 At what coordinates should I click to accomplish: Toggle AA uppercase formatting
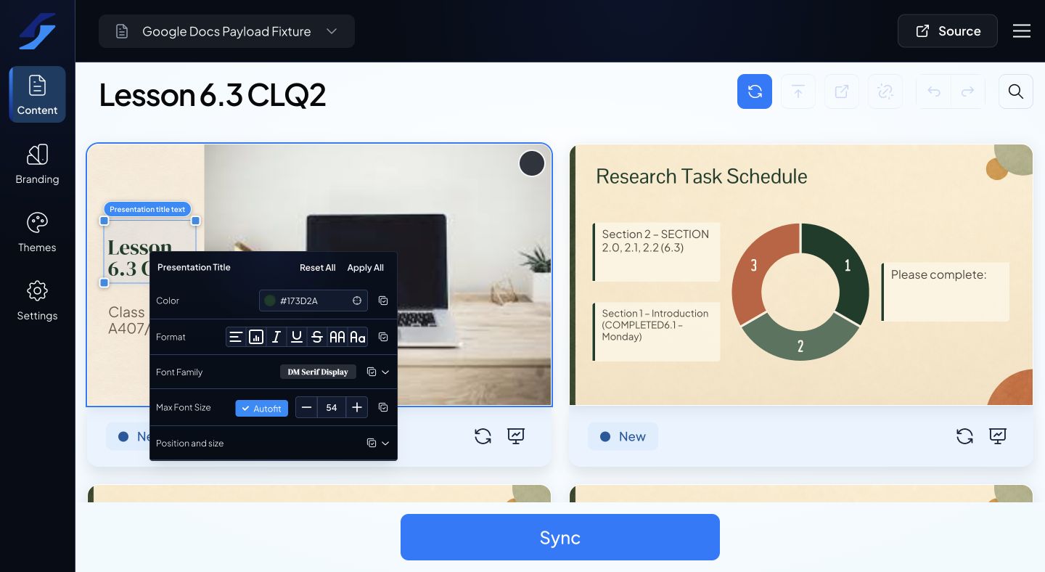[337, 337]
